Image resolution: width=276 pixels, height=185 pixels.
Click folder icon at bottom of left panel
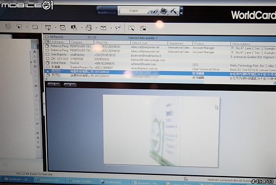6,164
